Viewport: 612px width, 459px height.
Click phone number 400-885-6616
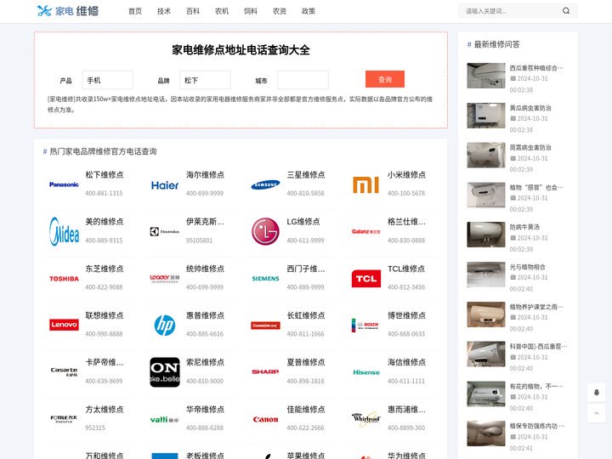point(205,334)
